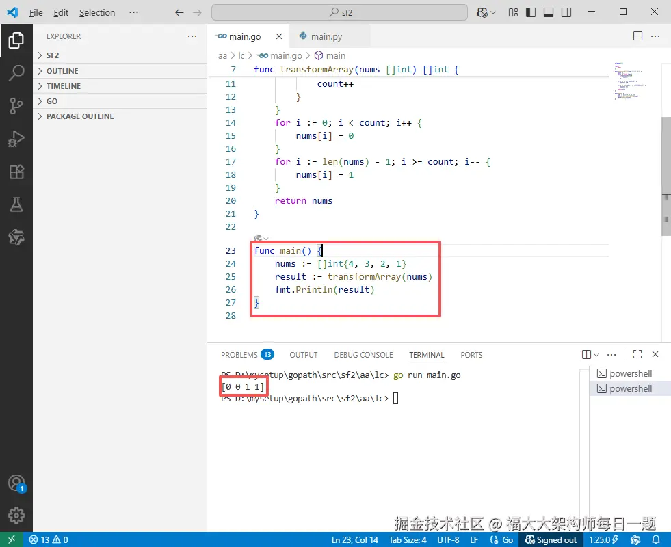
Task: Close the main.go tab
Action: coord(279,36)
